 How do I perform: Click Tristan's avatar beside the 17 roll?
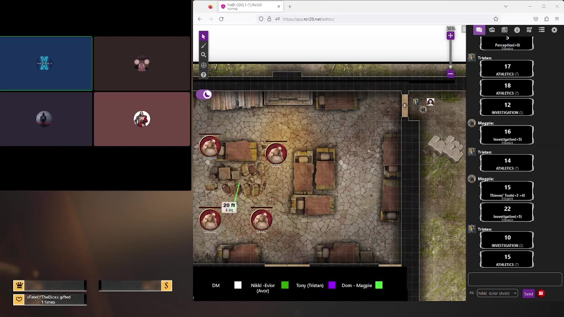[471, 58]
